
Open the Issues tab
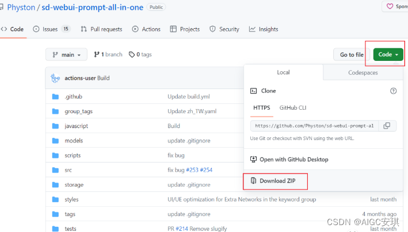click(51, 29)
